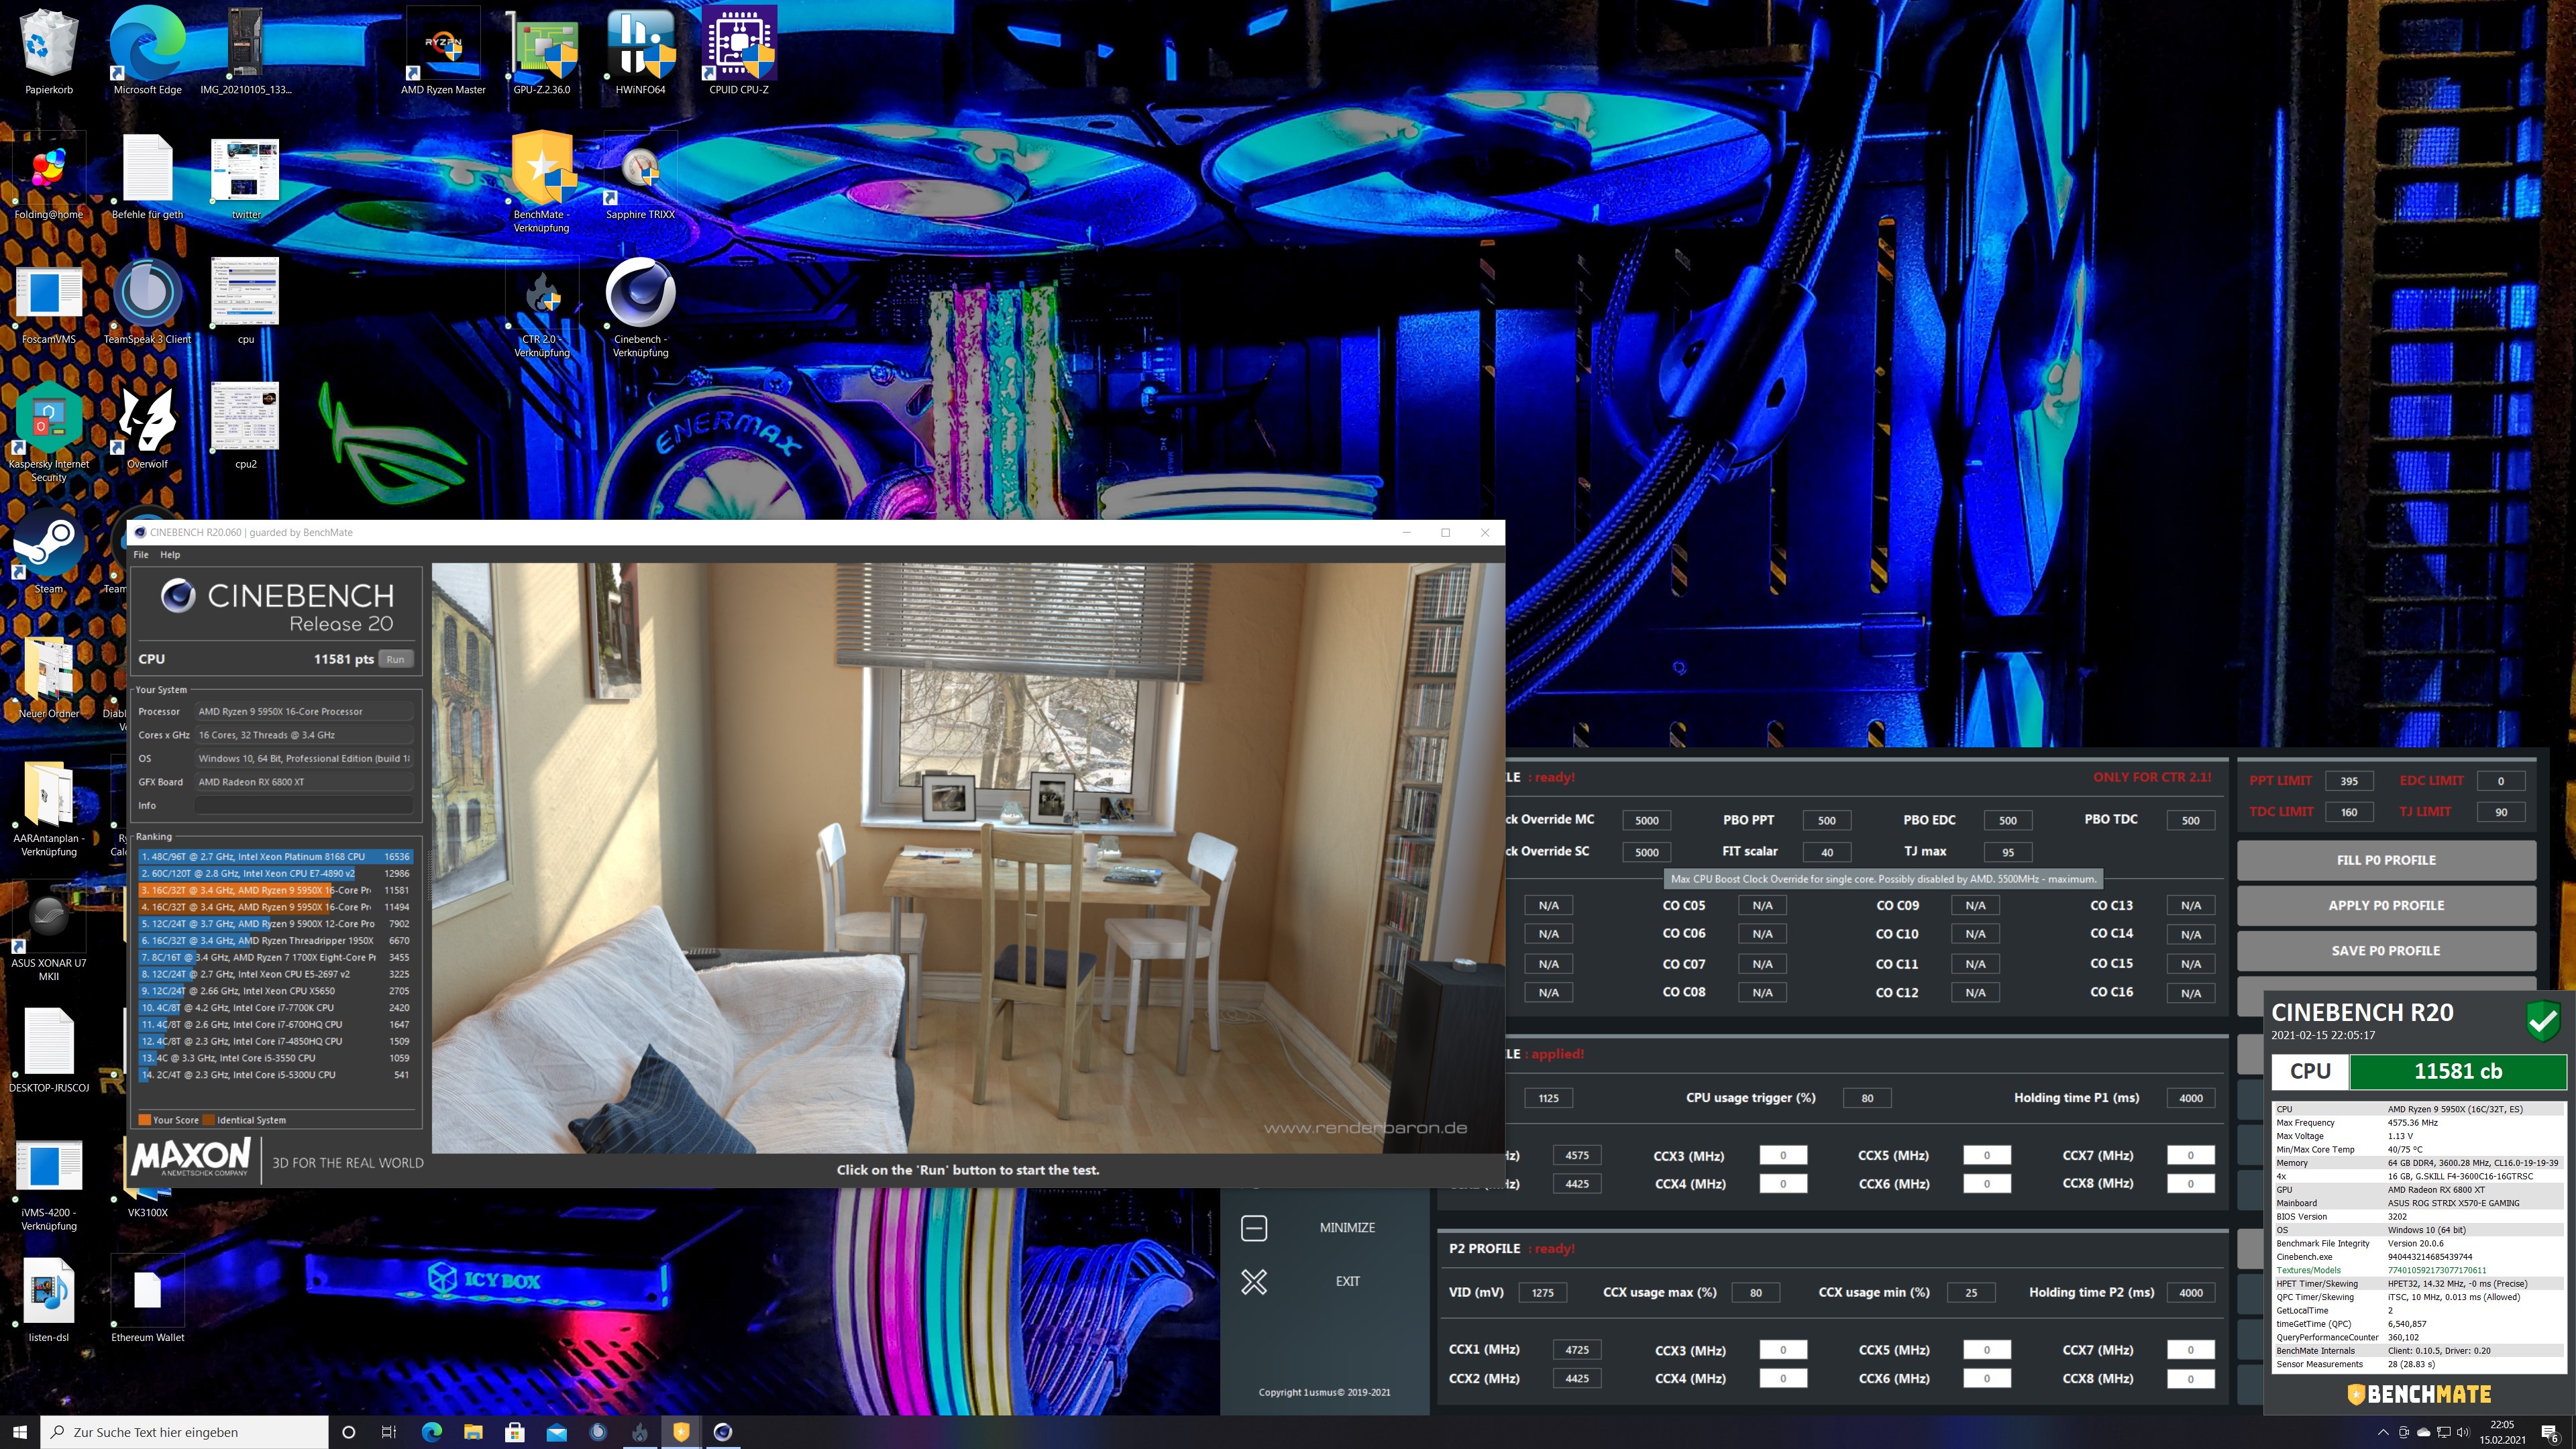This screenshot has width=2576, height=1449.
Task: Click the green verified checkmark in BenchMate panel
Action: (x=2543, y=1021)
